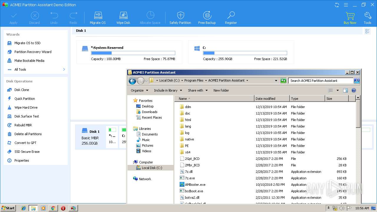Open Explorer recent locations dropdown
Screen dimensions: 377x212
(146, 81)
